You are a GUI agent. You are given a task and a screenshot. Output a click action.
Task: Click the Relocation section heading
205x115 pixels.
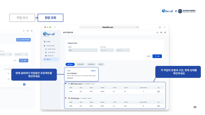76,84
